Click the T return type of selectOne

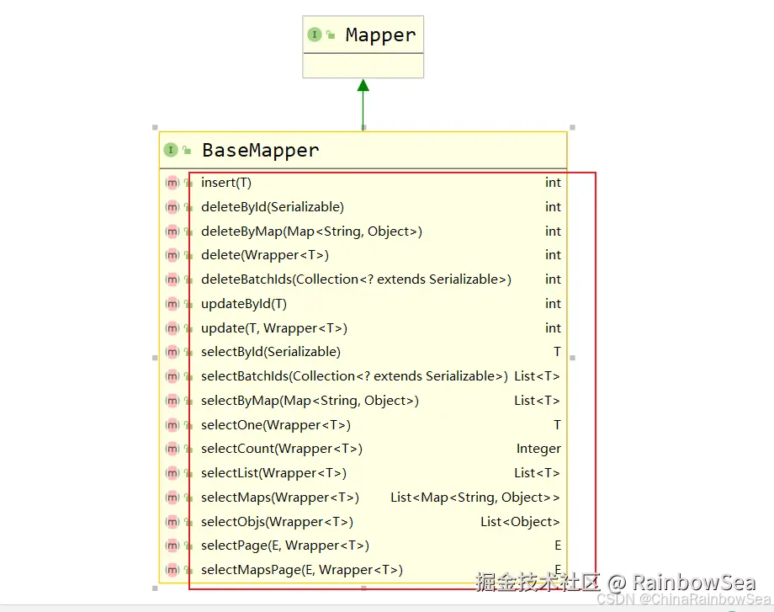point(557,425)
